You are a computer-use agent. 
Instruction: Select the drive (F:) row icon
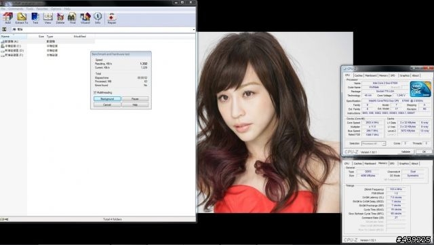(3, 55)
